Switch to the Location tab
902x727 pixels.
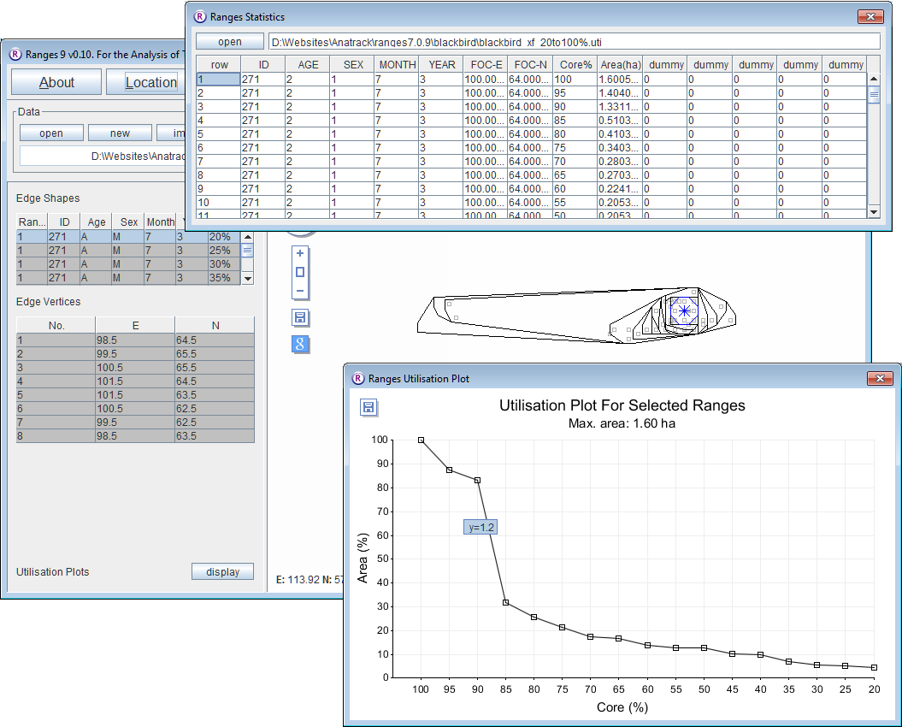pyautogui.click(x=150, y=82)
